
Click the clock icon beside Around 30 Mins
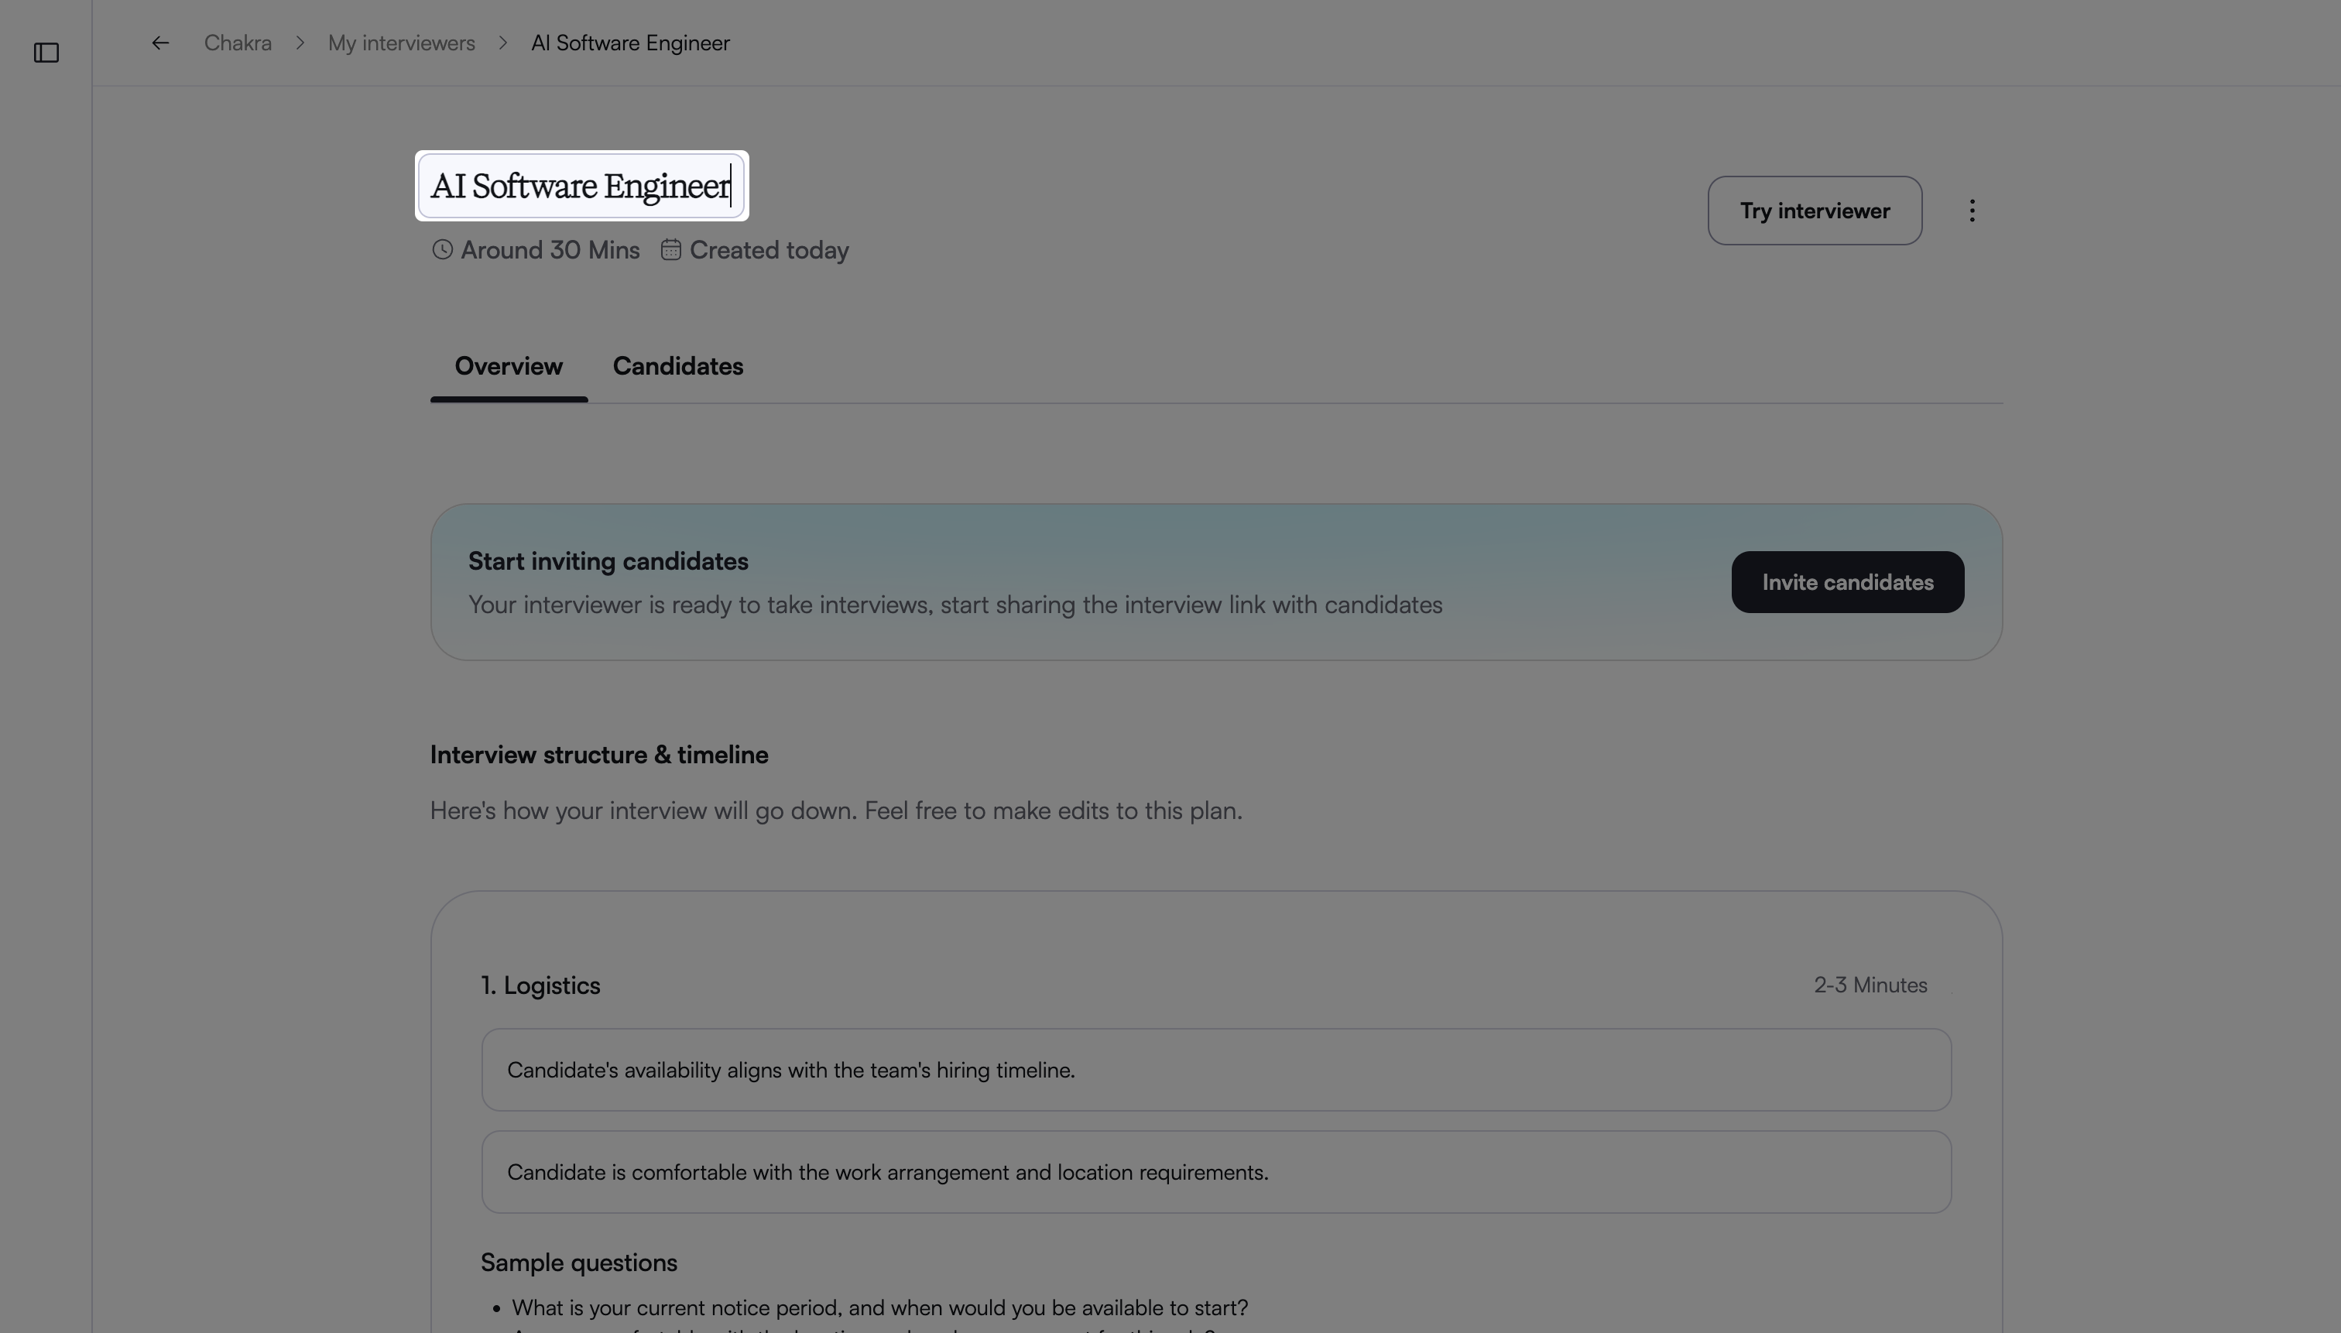coord(442,250)
